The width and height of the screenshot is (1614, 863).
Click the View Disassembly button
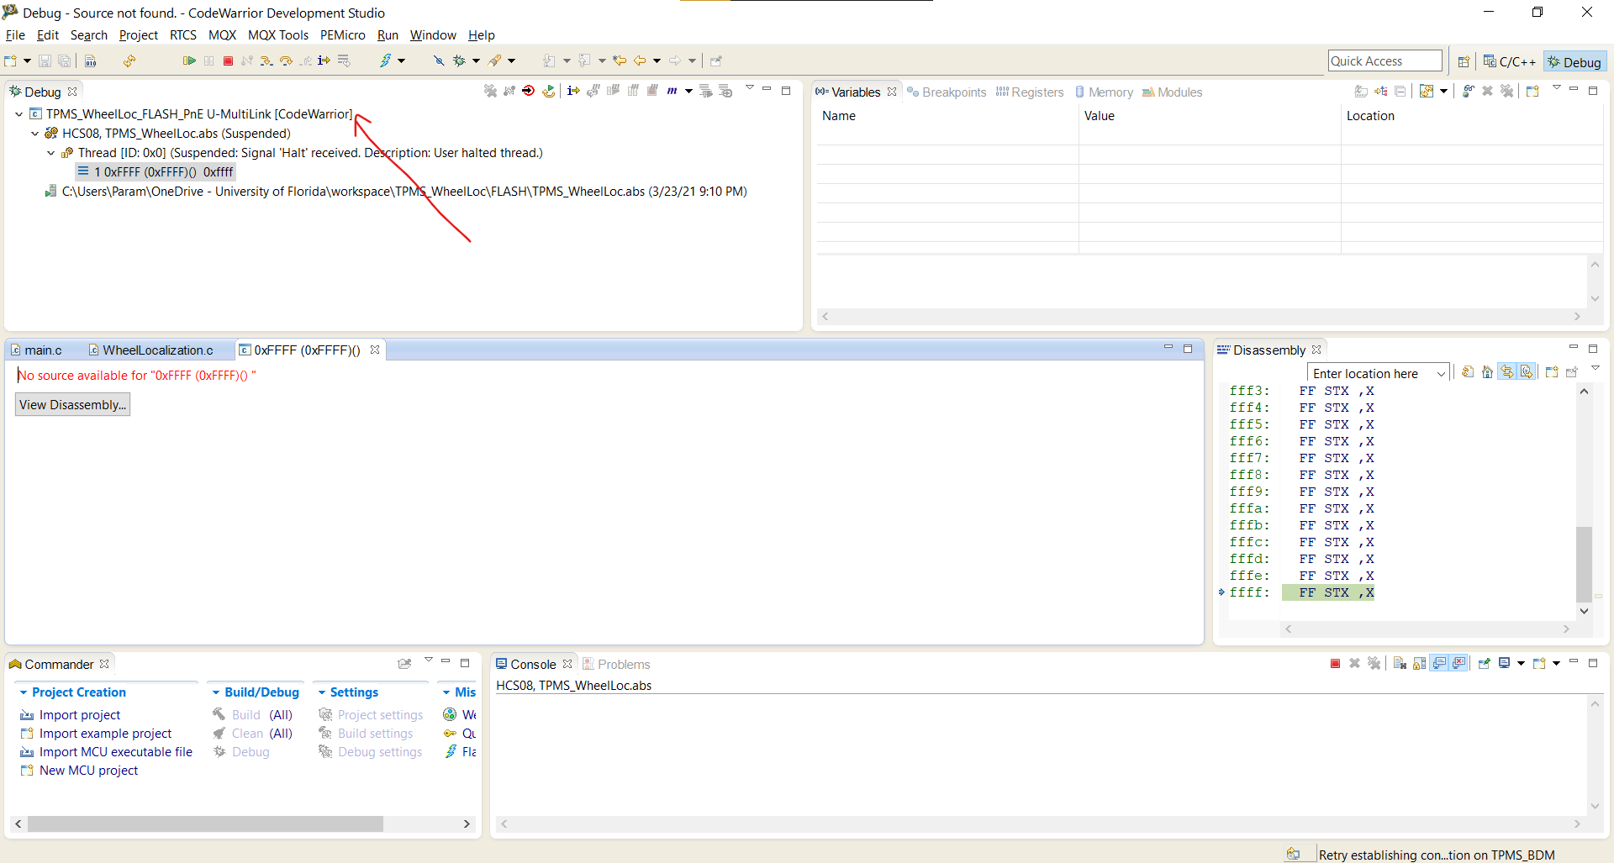pos(72,404)
